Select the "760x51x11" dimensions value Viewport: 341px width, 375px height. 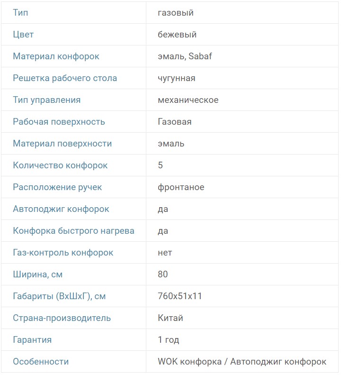(x=180, y=296)
